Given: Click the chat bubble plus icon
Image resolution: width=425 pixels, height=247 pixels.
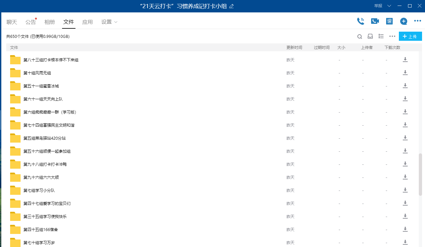Looking at the screenshot, I should coord(404,21).
